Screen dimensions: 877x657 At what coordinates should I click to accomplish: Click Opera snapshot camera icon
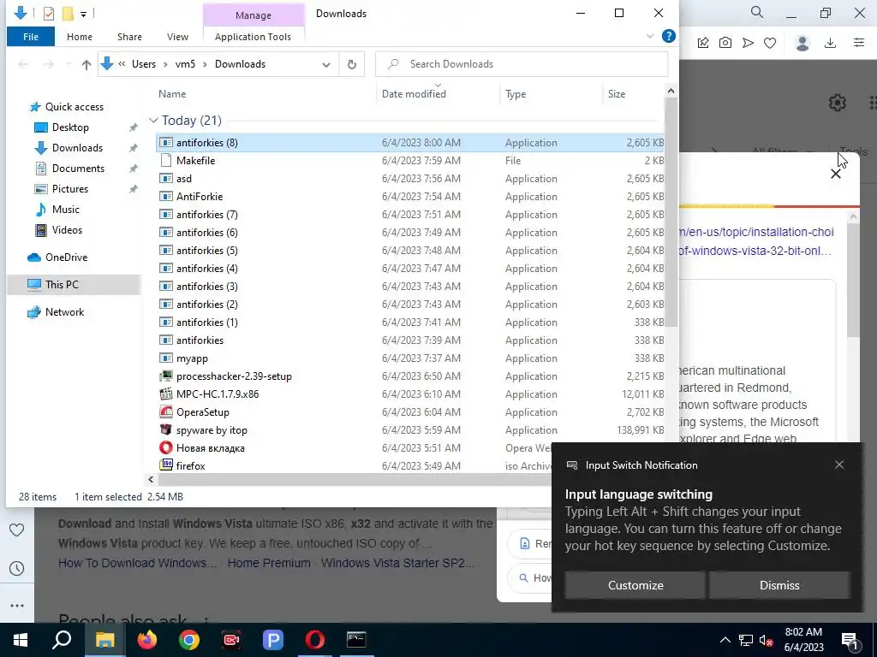click(725, 43)
